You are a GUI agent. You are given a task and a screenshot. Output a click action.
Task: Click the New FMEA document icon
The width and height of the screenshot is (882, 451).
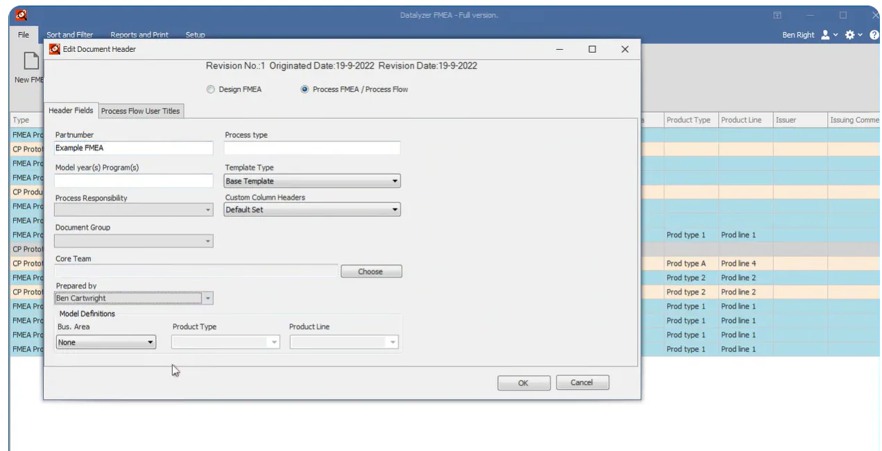(31, 61)
